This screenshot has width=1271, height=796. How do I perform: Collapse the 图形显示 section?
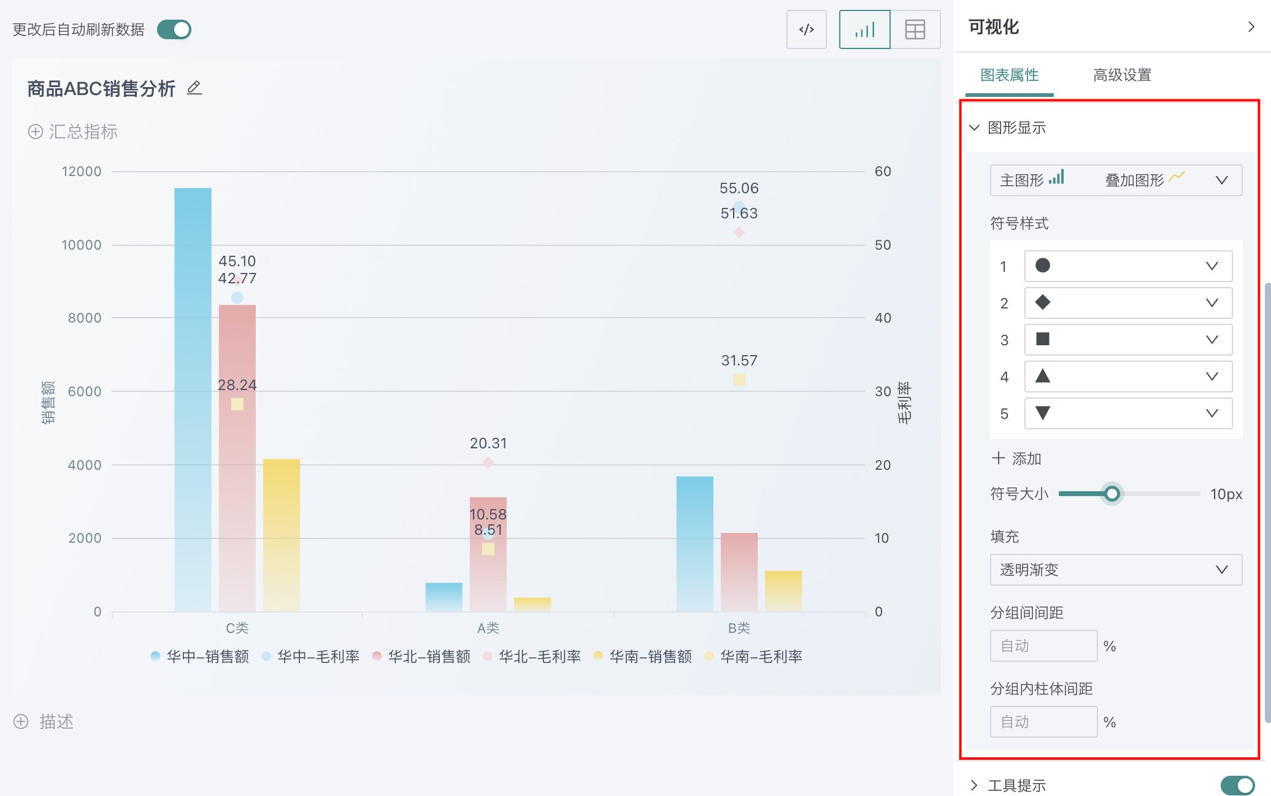click(974, 128)
